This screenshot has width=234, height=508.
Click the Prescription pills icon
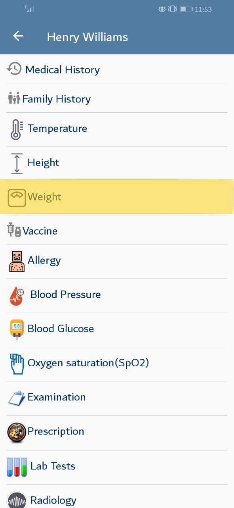[17, 433]
